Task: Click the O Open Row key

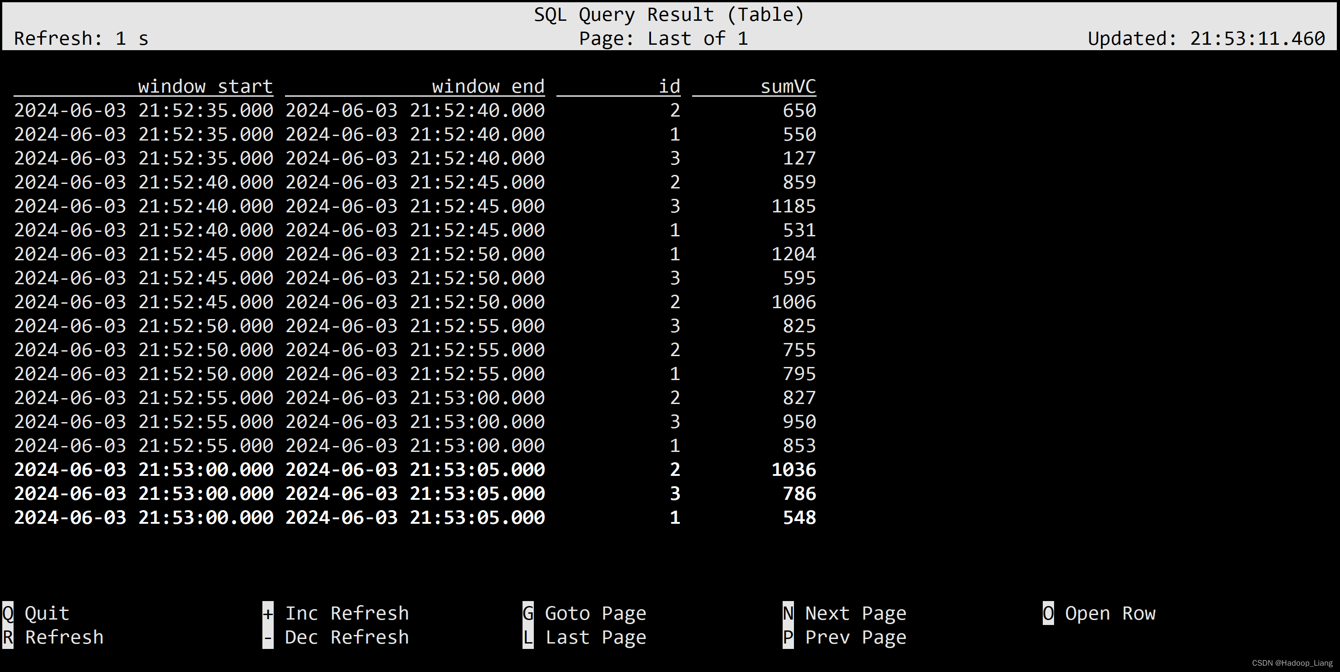Action: click(1048, 613)
